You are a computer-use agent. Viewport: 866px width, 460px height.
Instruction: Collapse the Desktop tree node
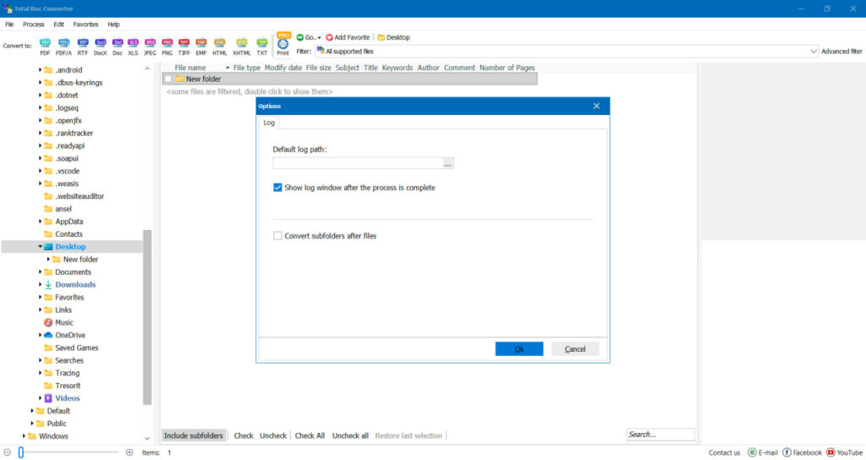(x=40, y=247)
